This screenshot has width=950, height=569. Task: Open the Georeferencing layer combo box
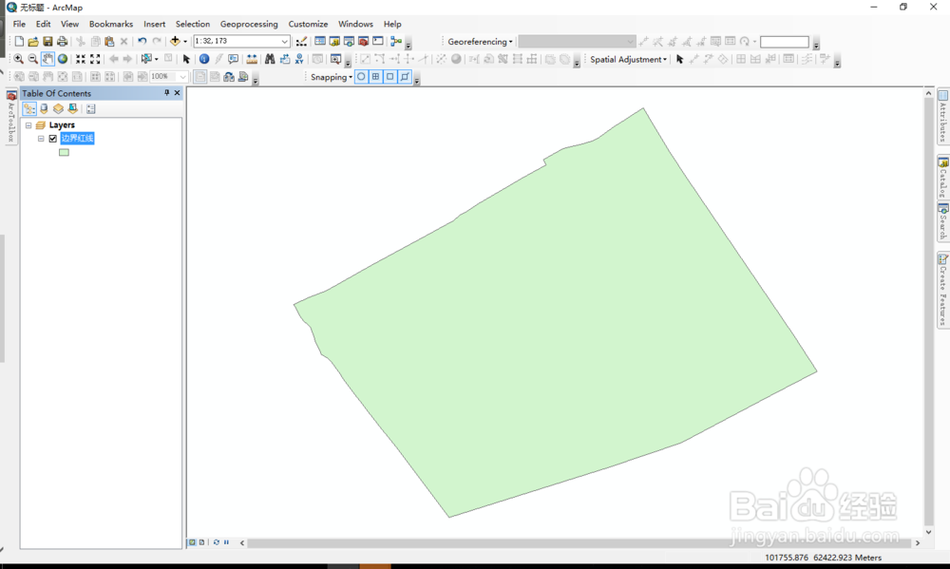click(577, 41)
